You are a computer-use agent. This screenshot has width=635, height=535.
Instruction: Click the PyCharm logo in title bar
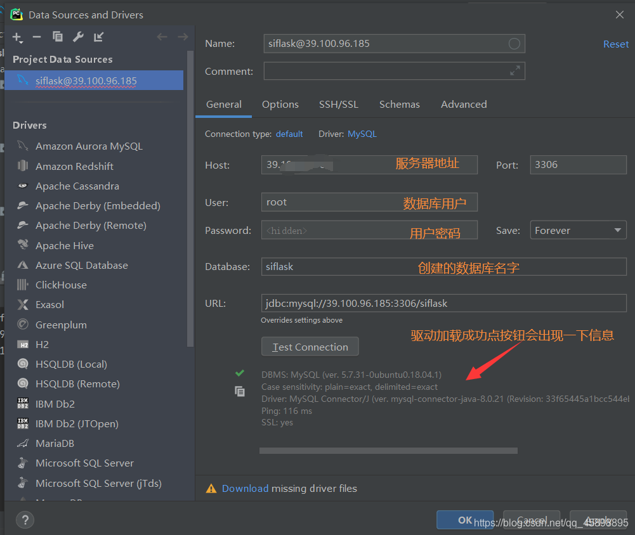click(x=16, y=15)
